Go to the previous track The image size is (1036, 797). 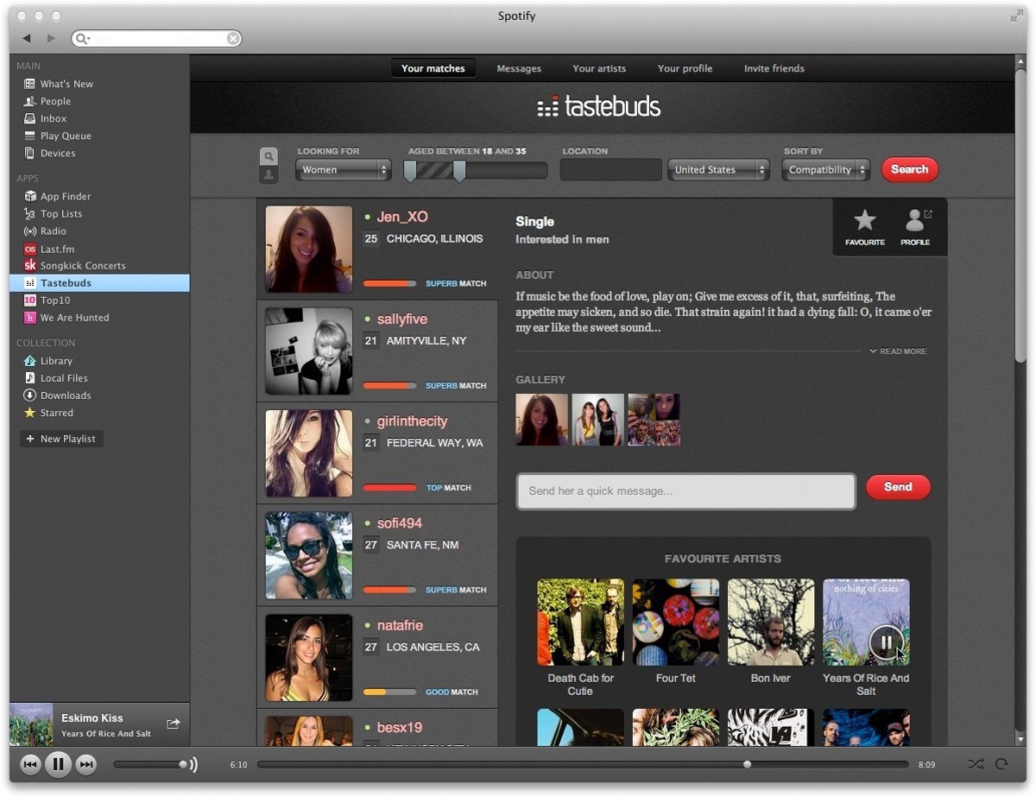[30, 764]
